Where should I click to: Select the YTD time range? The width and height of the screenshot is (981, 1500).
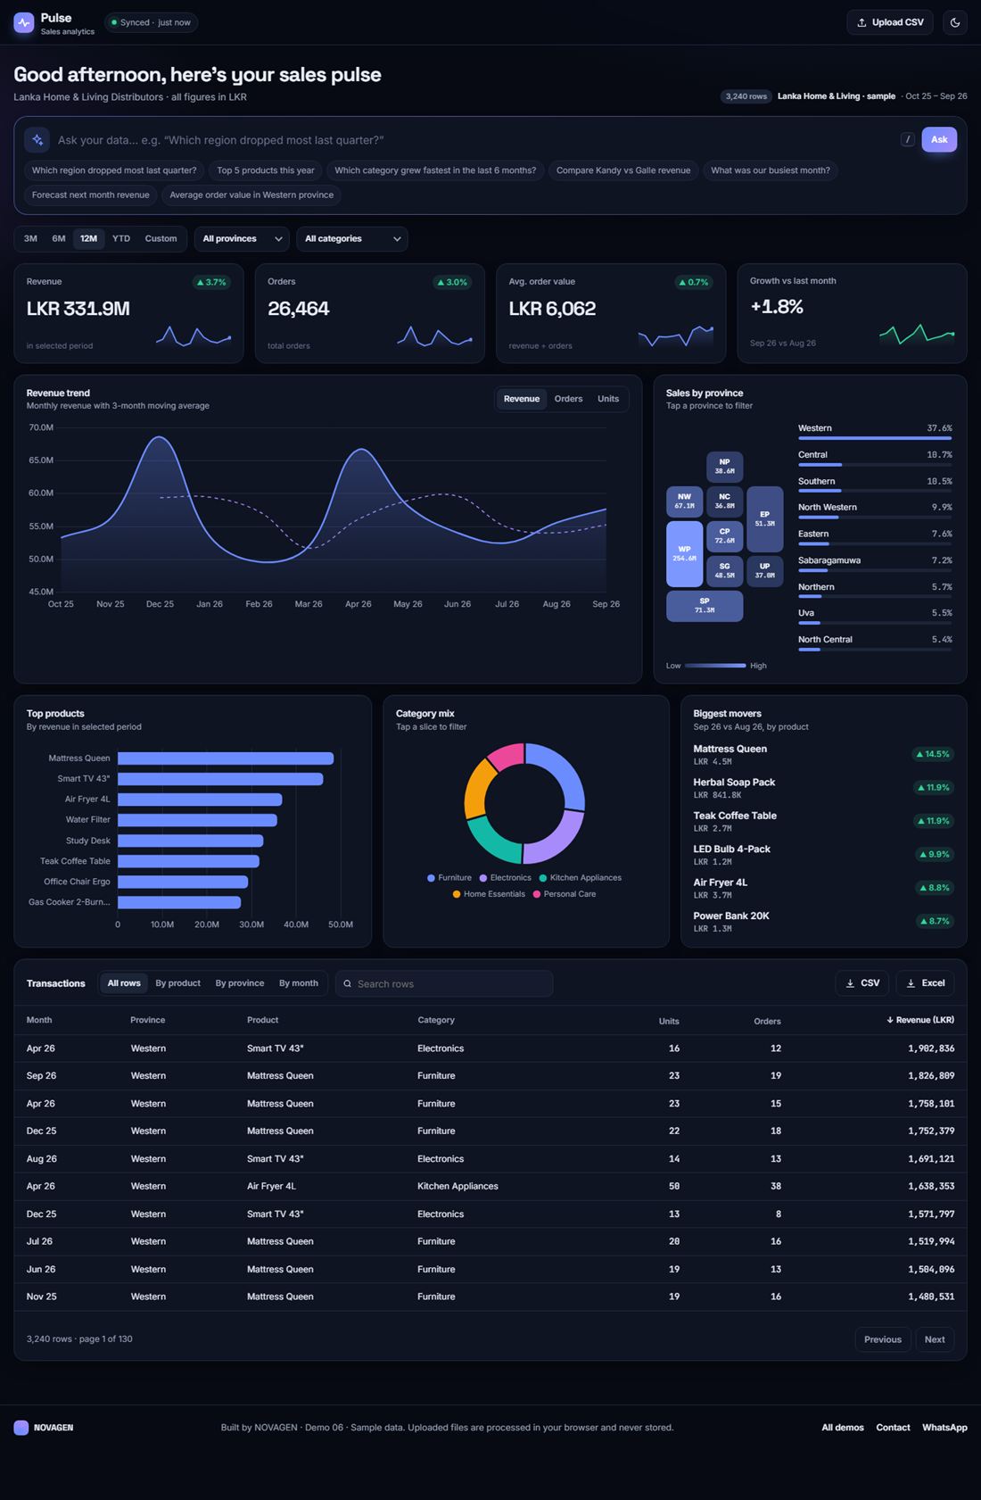pyautogui.click(x=121, y=239)
